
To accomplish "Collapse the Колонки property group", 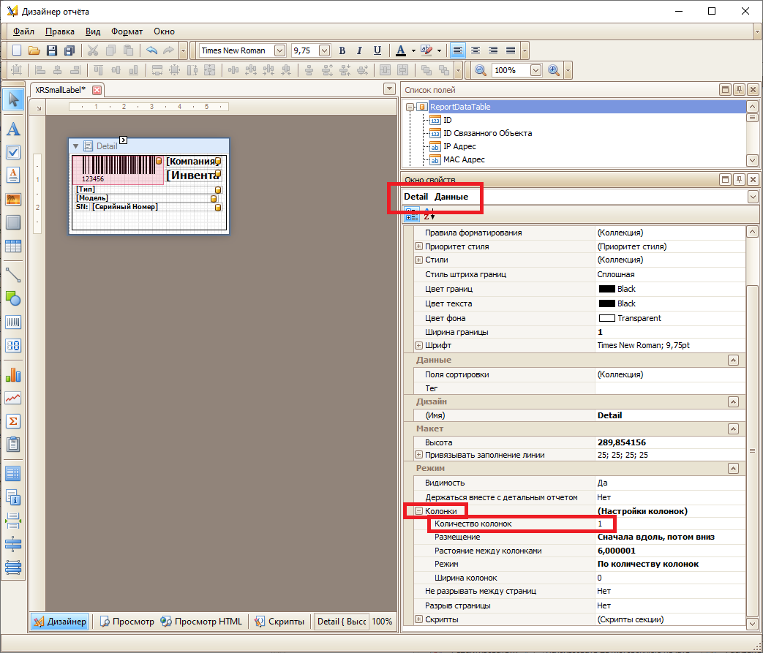I will point(418,511).
